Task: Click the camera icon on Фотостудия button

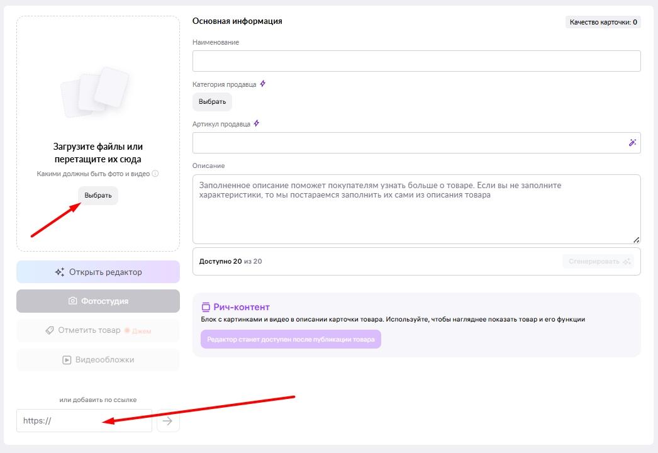Action: 73,301
